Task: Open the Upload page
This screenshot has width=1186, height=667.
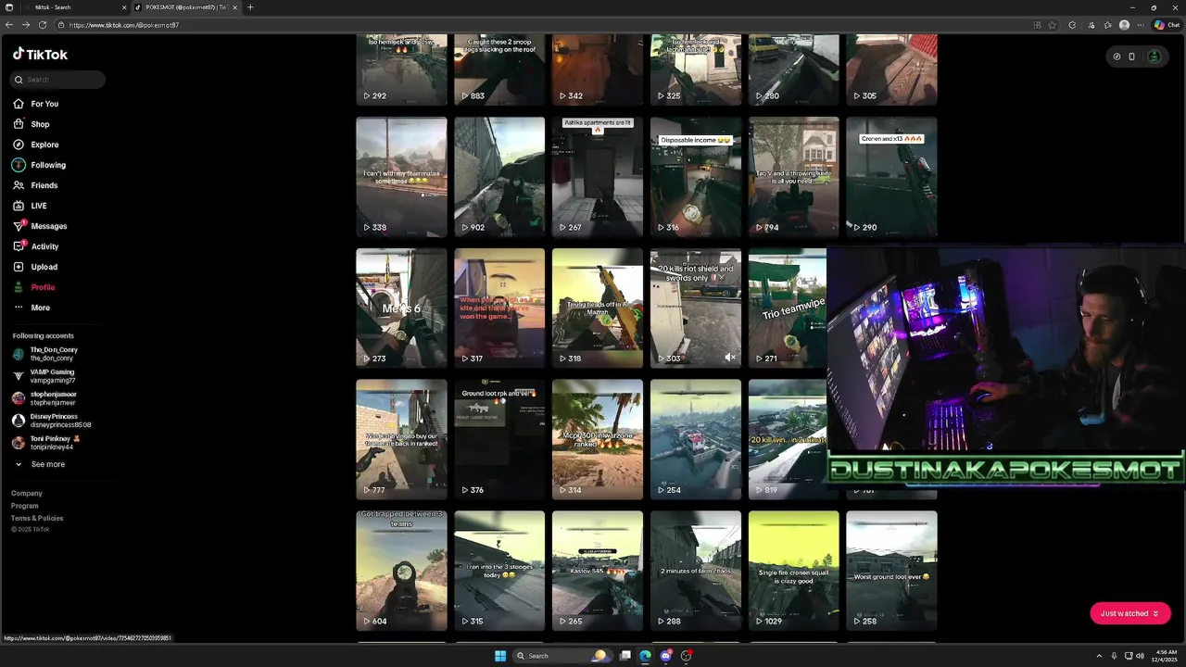Action: pyautogui.click(x=36, y=267)
